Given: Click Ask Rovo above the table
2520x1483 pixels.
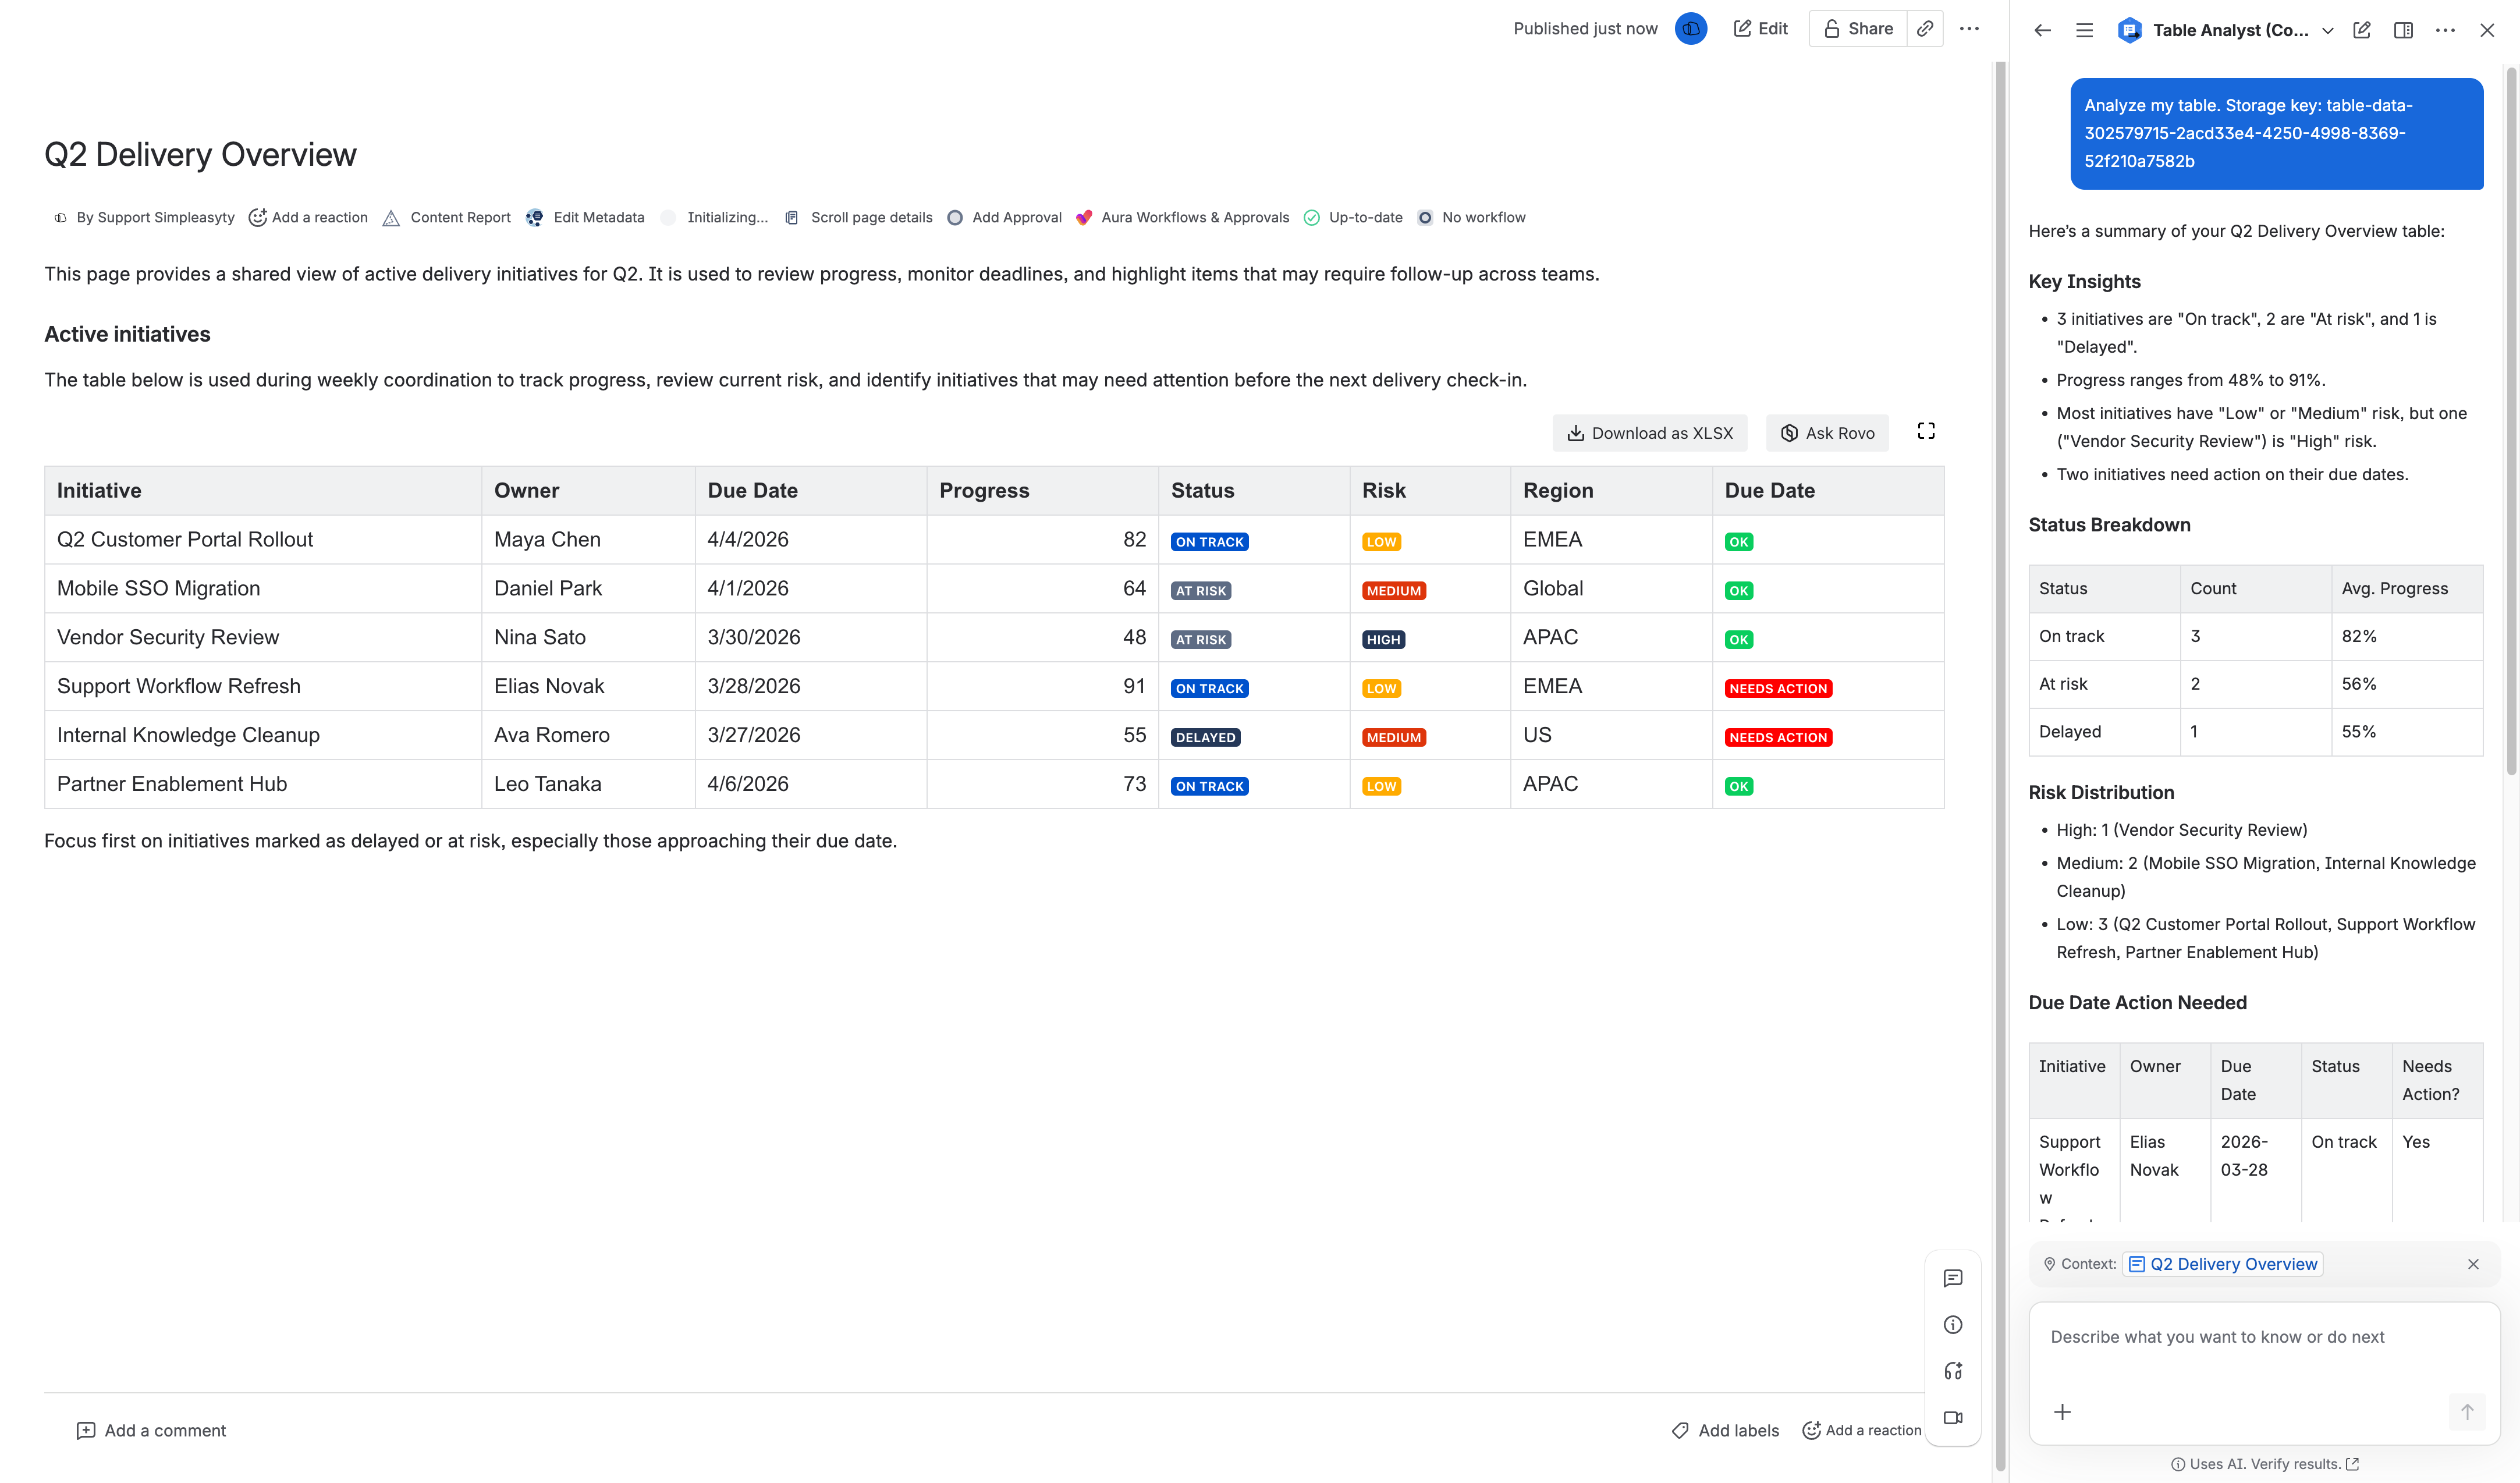Looking at the screenshot, I should (1827, 432).
